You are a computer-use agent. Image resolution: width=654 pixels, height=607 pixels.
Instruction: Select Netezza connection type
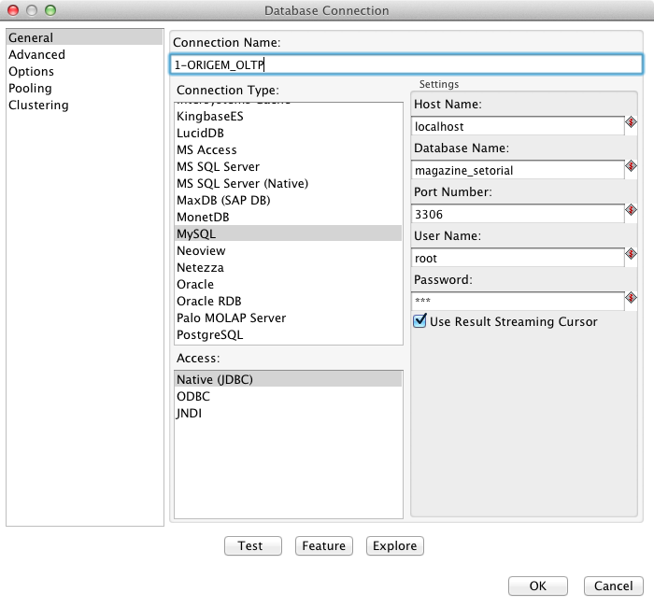(x=288, y=267)
